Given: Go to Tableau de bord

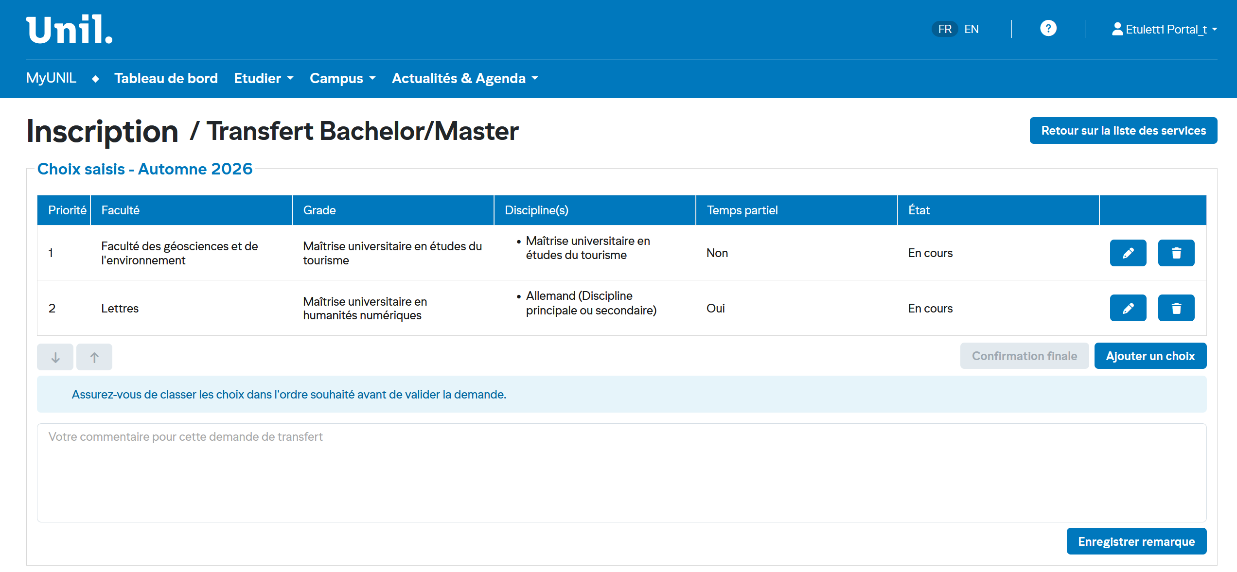Looking at the screenshot, I should point(166,78).
